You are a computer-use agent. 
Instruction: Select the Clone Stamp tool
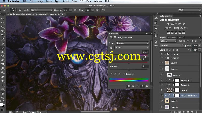(3, 52)
